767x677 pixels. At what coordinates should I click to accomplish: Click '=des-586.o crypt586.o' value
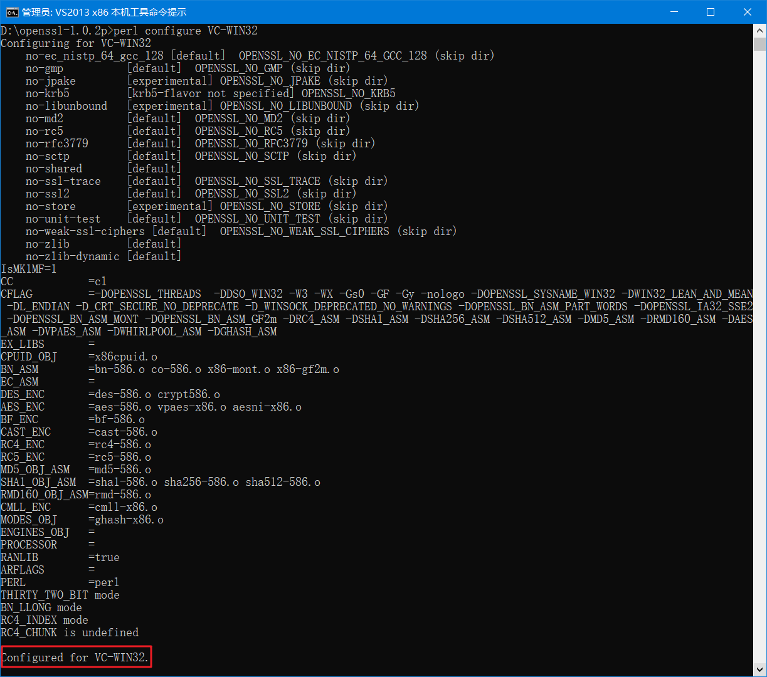pyautogui.click(x=154, y=394)
